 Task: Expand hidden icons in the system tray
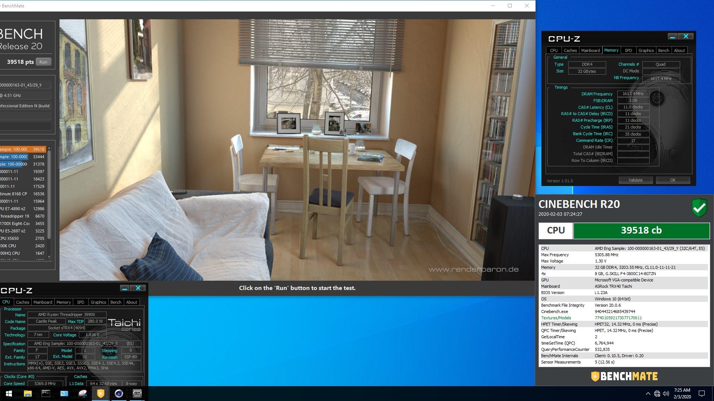pos(648,394)
